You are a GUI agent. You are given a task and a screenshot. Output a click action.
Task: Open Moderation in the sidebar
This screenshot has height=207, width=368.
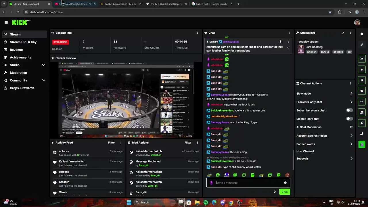point(24,73)
